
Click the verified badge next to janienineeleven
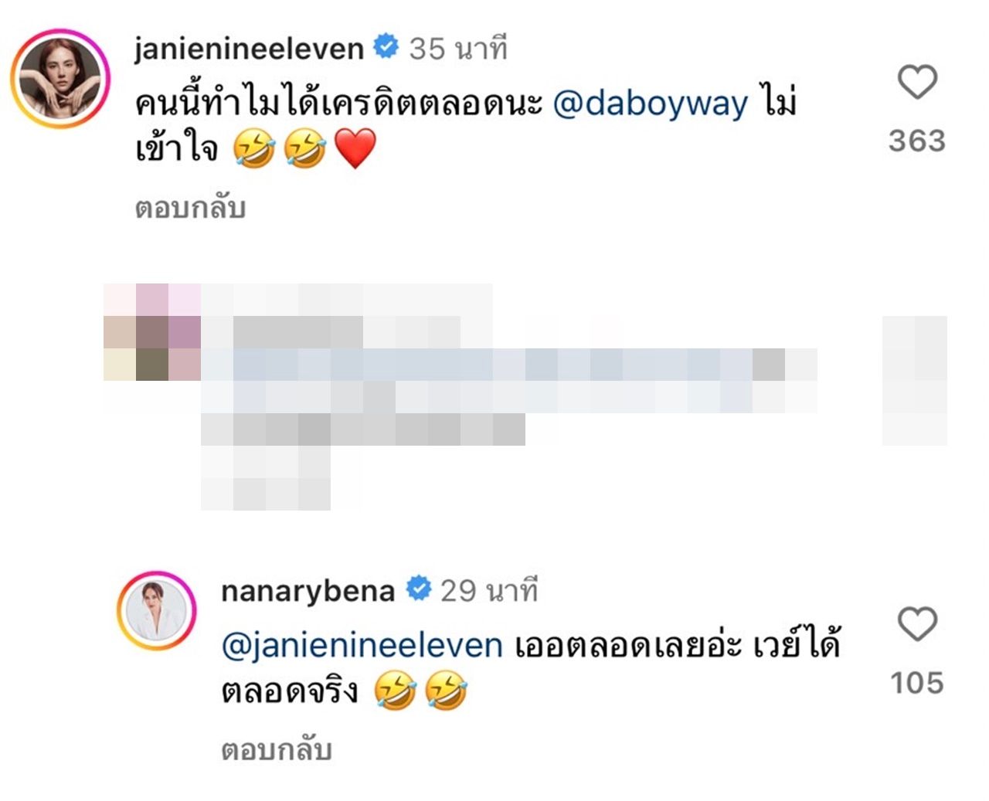coord(386,47)
